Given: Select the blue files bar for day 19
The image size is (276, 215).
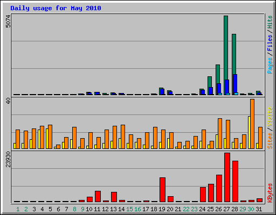Looking at the screenshot, I should [x=162, y=92].
